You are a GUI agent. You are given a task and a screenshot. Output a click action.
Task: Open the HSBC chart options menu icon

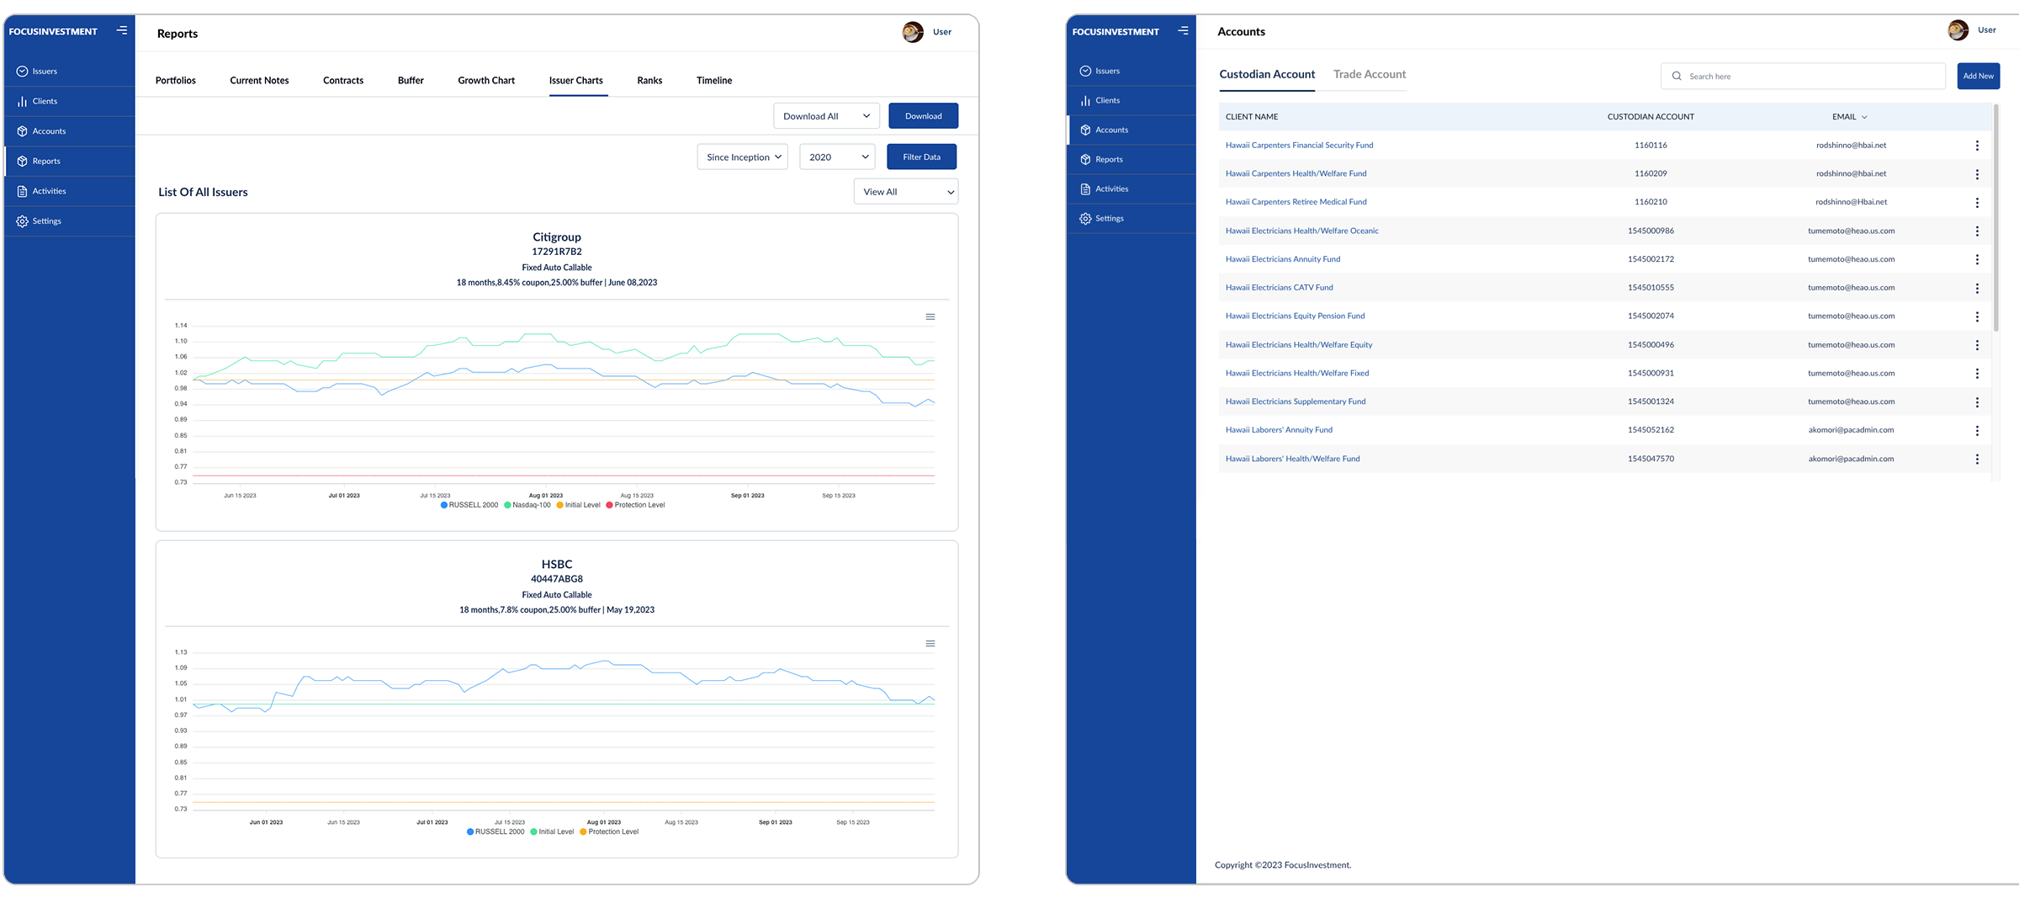pyautogui.click(x=930, y=644)
